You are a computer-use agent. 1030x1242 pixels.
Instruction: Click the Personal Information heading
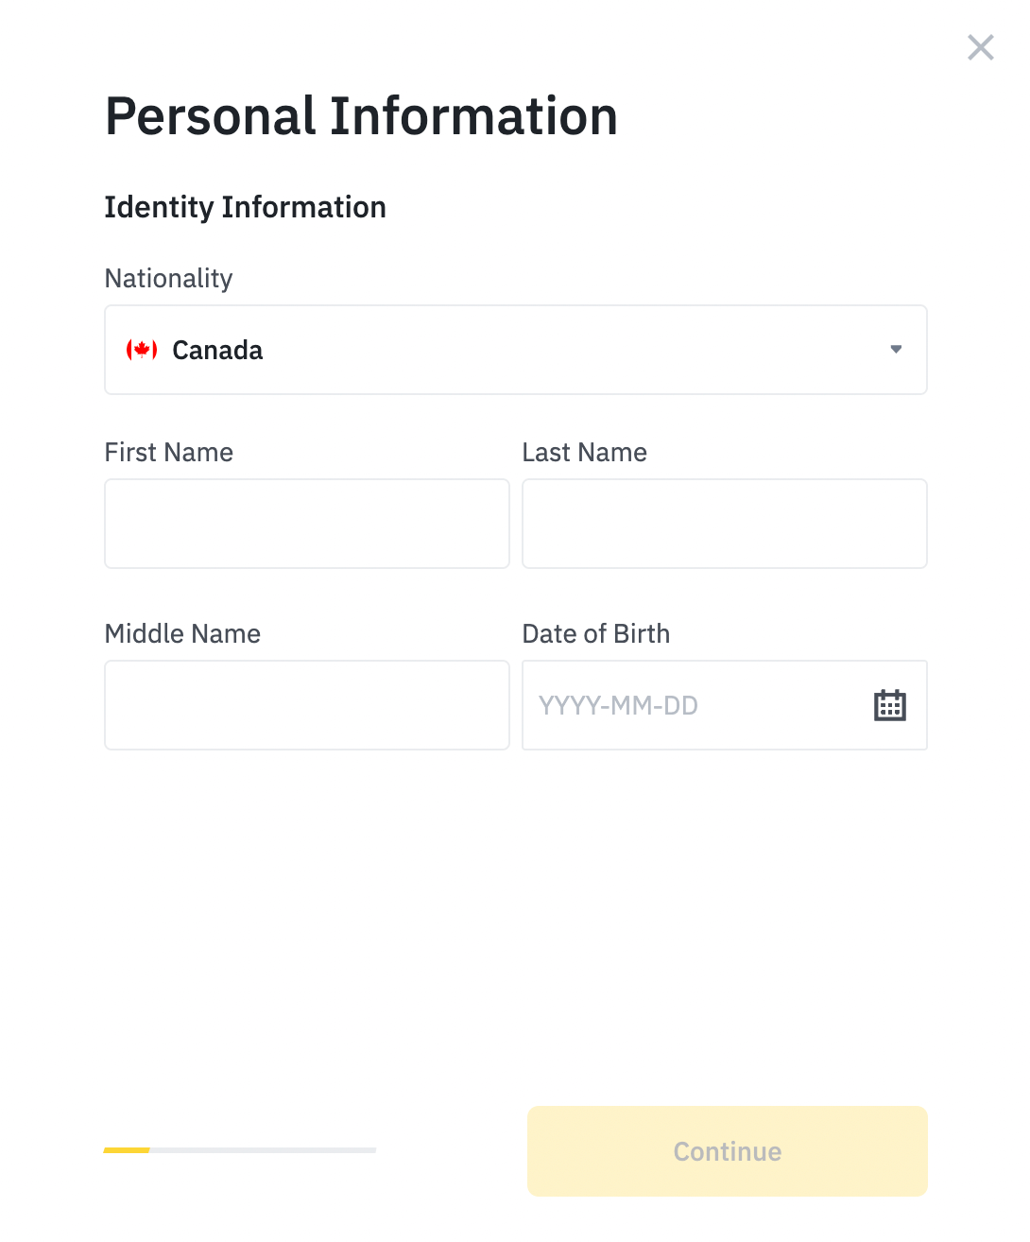[361, 116]
